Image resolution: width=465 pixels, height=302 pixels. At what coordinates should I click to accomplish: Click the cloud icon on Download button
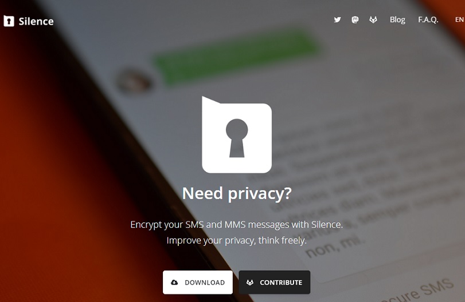tap(174, 283)
